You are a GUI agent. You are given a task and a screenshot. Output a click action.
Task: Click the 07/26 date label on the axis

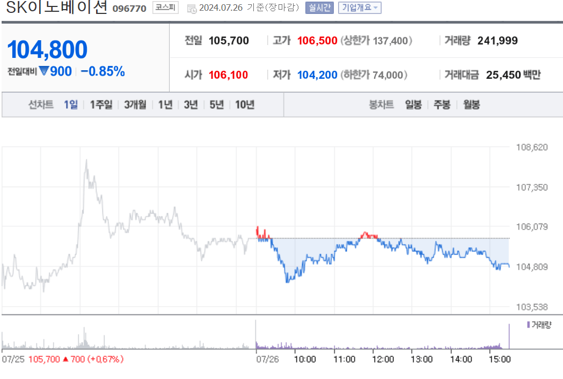click(267, 359)
